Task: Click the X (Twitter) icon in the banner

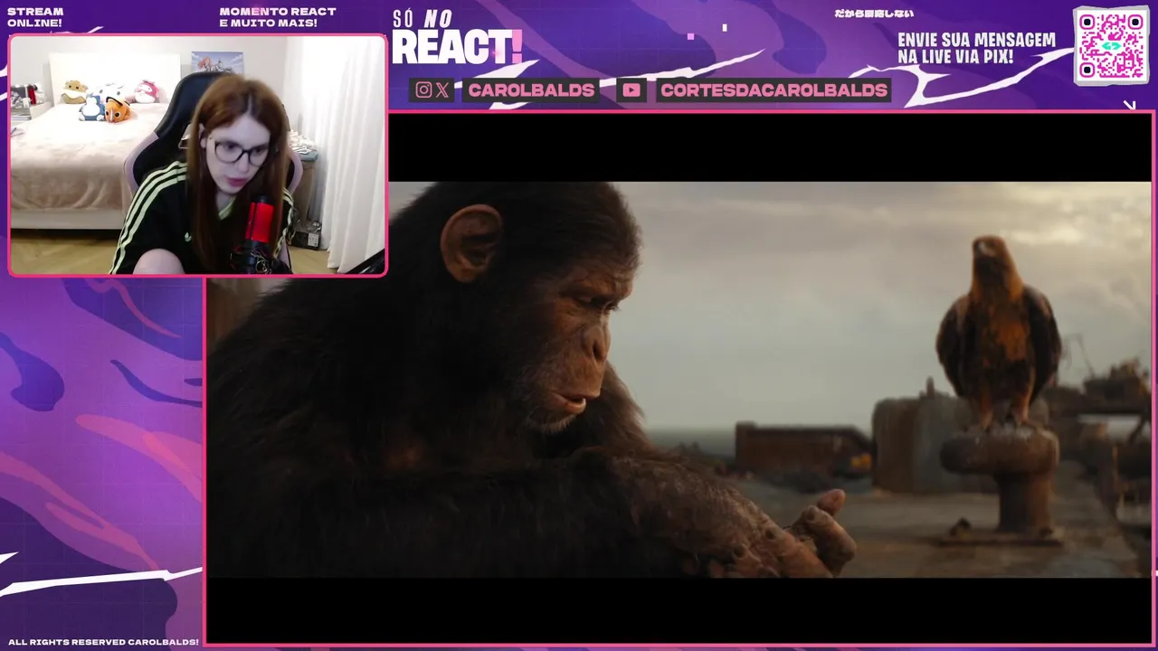Action: 441,90
